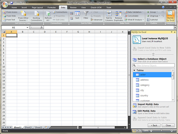Click Remove Duplicates
178x134 pixels.
point(118,16)
